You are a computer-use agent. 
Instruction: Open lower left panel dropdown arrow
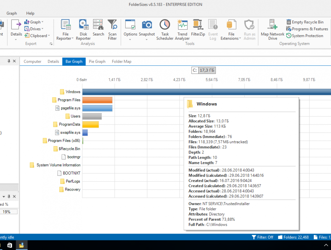click(x=4, y=197)
